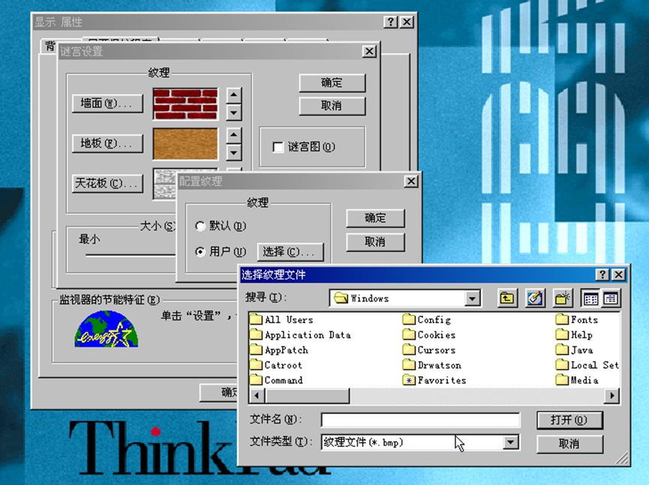The image size is (649, 485).
Task: Close the 配置纹理 dialog
Action: [x=411, y=181]
